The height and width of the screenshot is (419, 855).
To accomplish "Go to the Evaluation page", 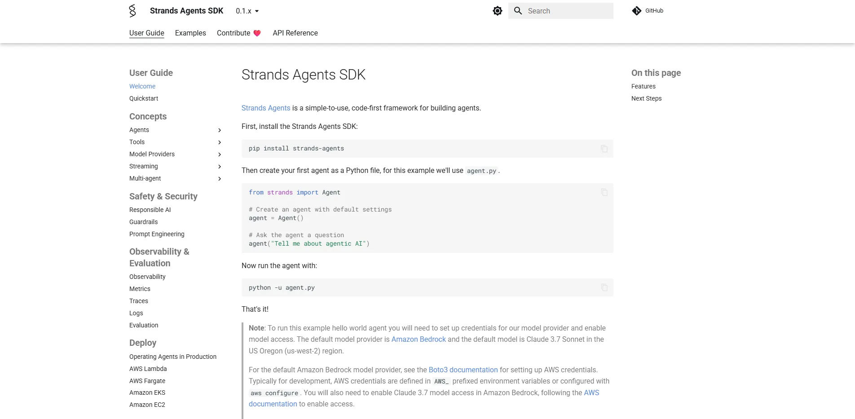I will pos(144,325).
